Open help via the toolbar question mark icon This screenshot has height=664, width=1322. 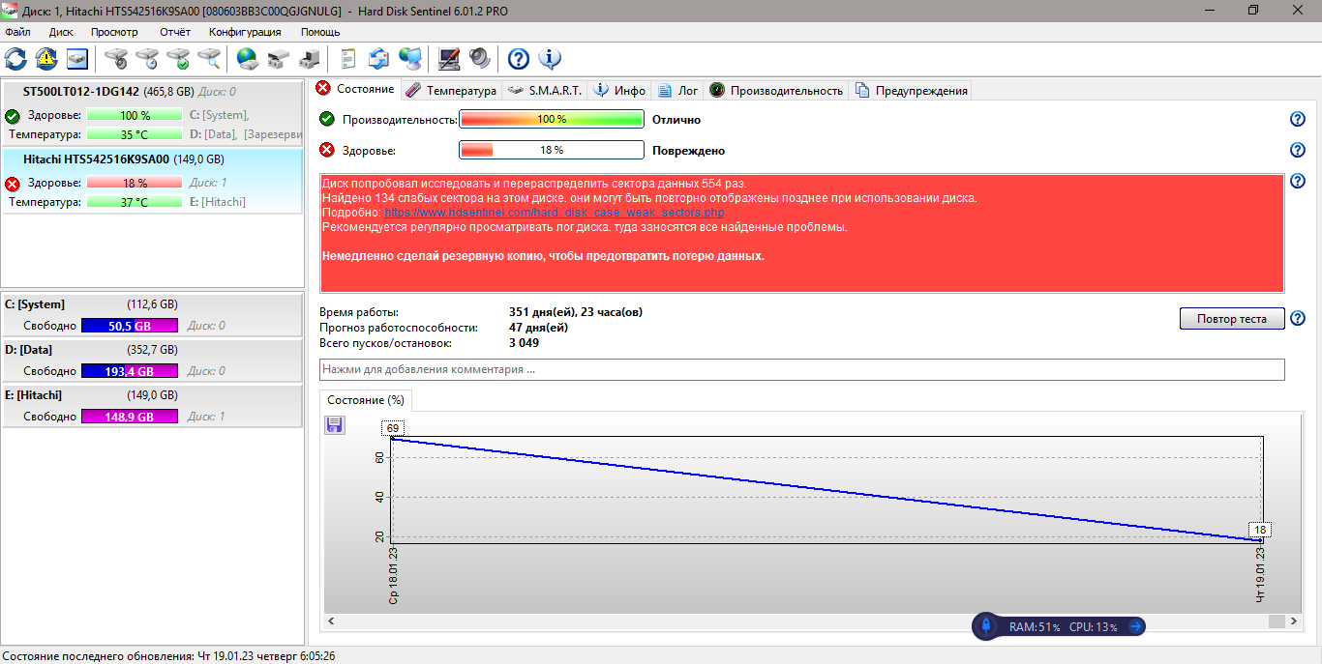click(519, 59)
